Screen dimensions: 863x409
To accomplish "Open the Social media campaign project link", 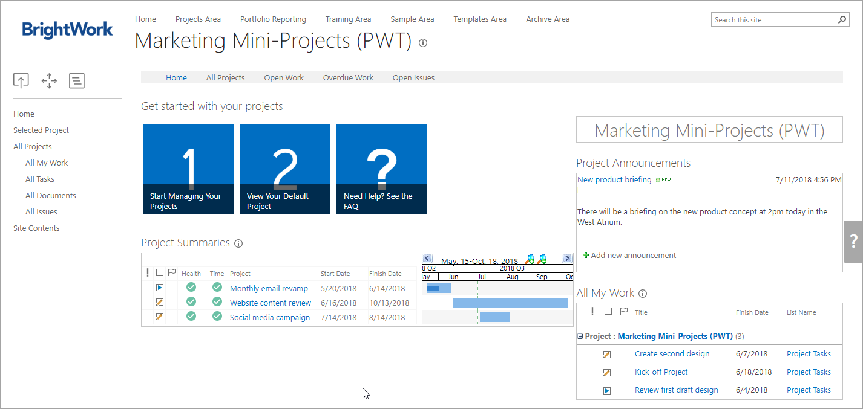I will pyautogui.click(x=270, y=318).
